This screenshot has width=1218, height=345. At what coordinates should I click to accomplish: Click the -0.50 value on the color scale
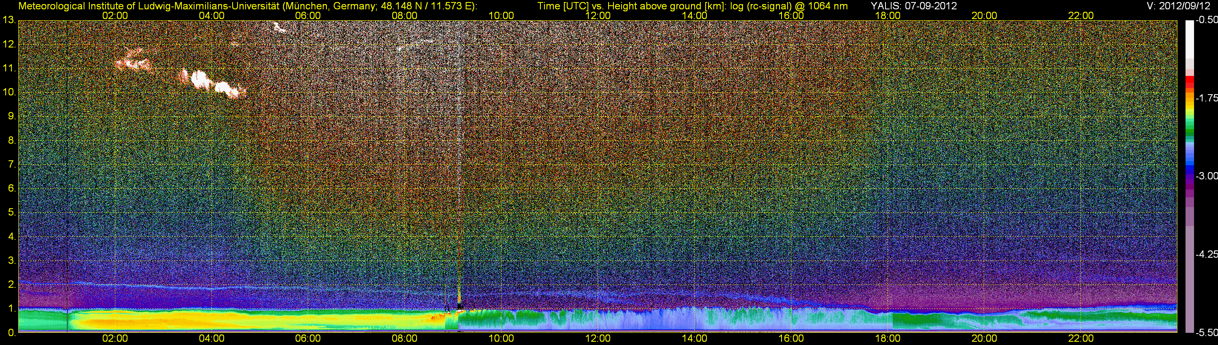pyautogui.click(x=1206, y=20)
